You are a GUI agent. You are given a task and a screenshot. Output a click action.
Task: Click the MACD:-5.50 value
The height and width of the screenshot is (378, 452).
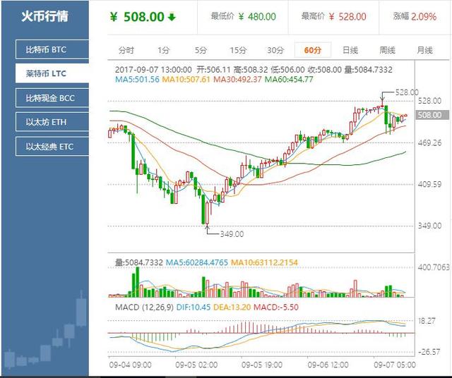click(276, 307)
